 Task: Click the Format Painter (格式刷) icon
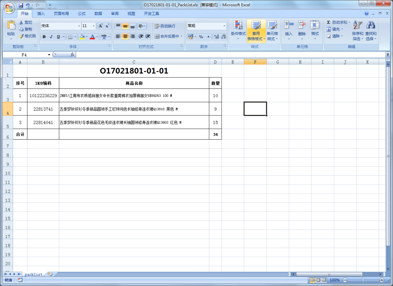(21, 36)
